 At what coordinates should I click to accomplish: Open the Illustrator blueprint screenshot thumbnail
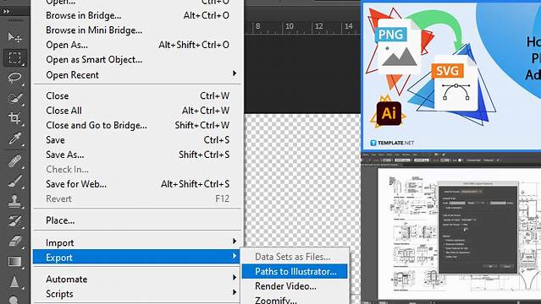pyautogui.click(x=451, y=228)
